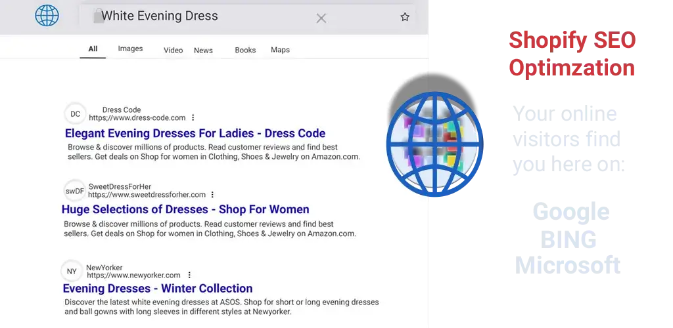Open options menu next to newyorker.com URL
The image size is (673, 328).
tap(189, 276)
